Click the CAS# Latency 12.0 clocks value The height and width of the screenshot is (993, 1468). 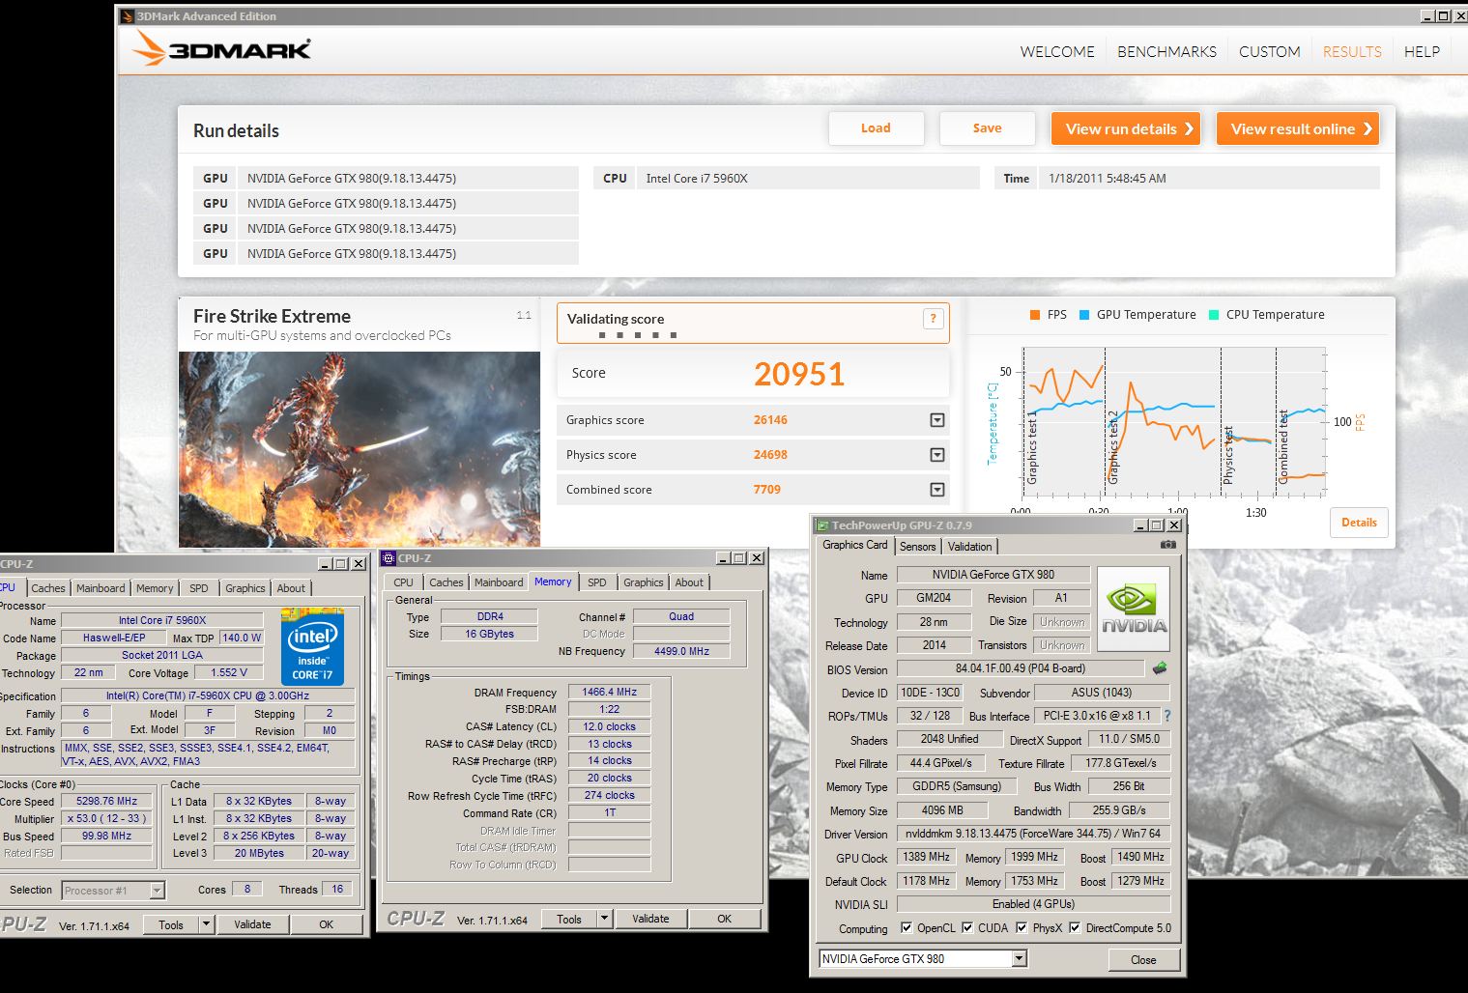[x=609, y=726]
